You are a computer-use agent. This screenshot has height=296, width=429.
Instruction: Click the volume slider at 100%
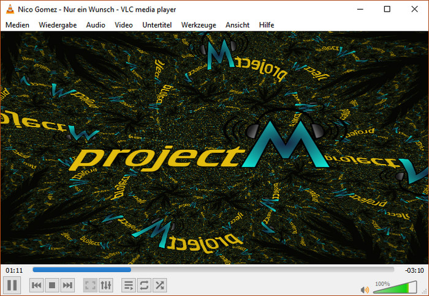(395, 287)
